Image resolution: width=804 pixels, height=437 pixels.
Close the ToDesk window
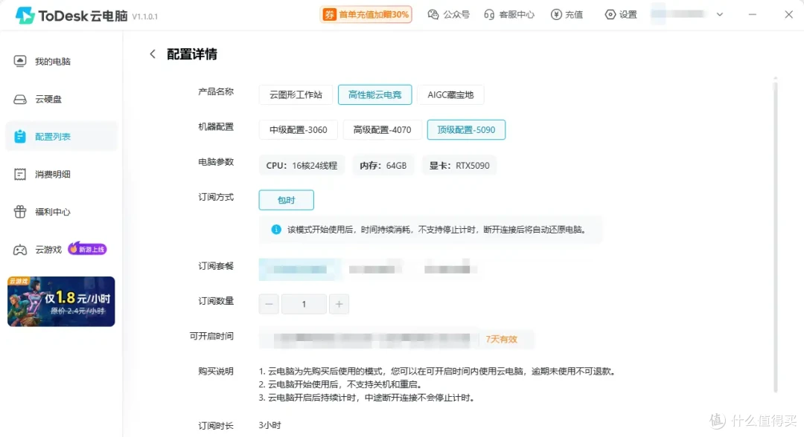click(x=788, y=14)
